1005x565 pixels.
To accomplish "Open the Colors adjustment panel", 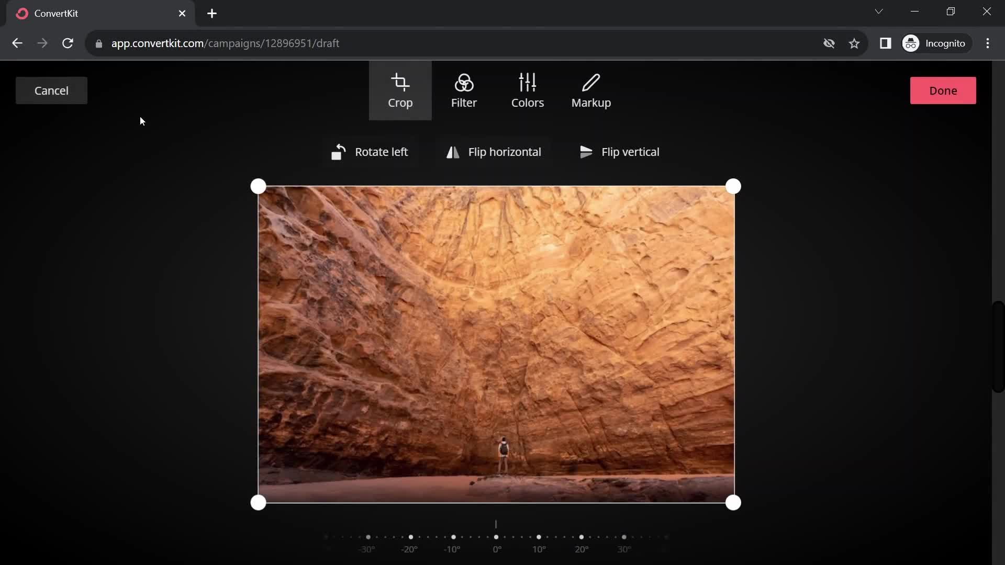I will (527, 89).
